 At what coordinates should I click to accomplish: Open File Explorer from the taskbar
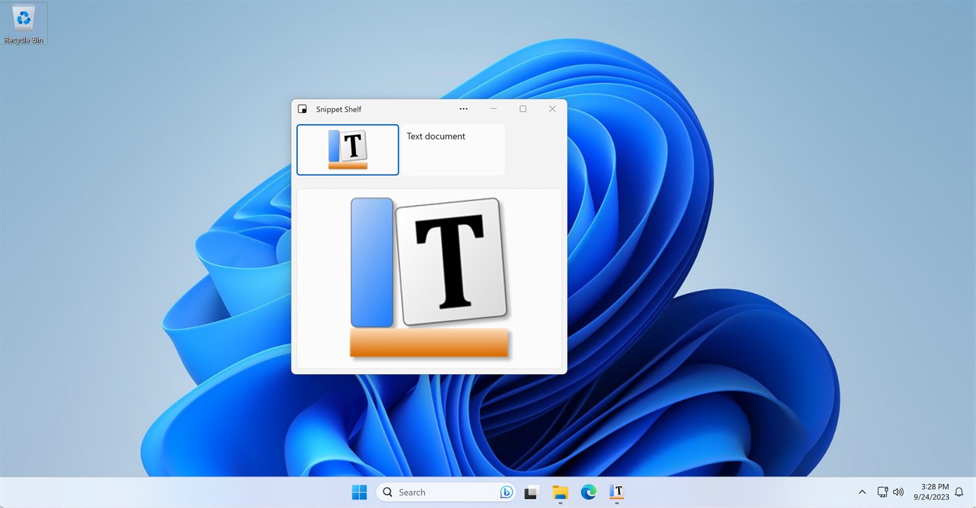point(560,492)
